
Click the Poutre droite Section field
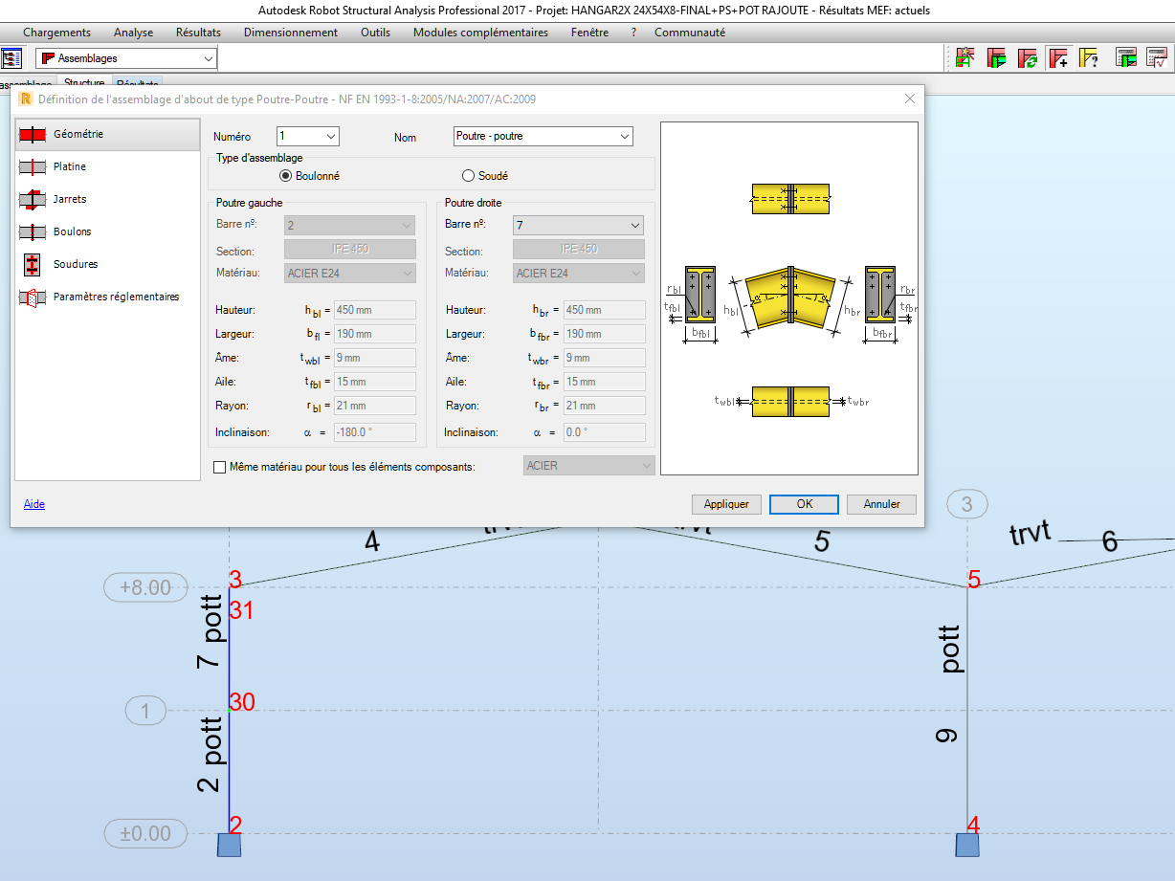pos(578,249)
